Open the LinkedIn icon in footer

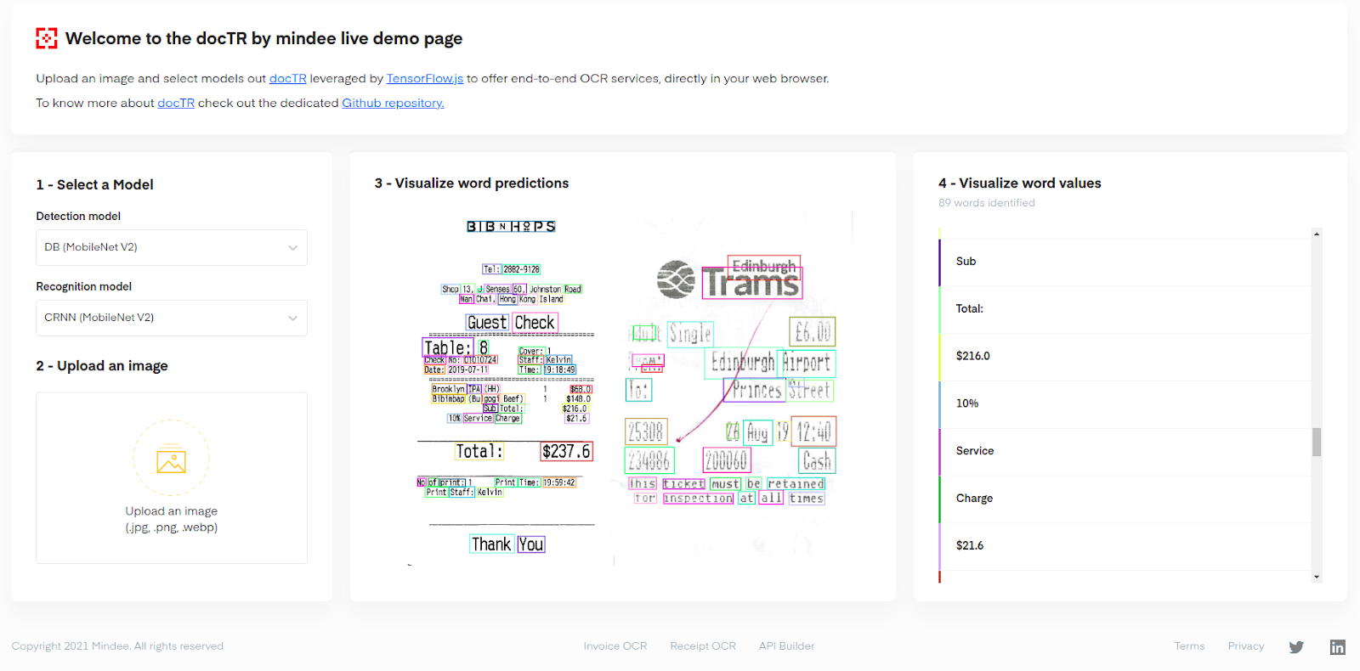point(1338,646)
